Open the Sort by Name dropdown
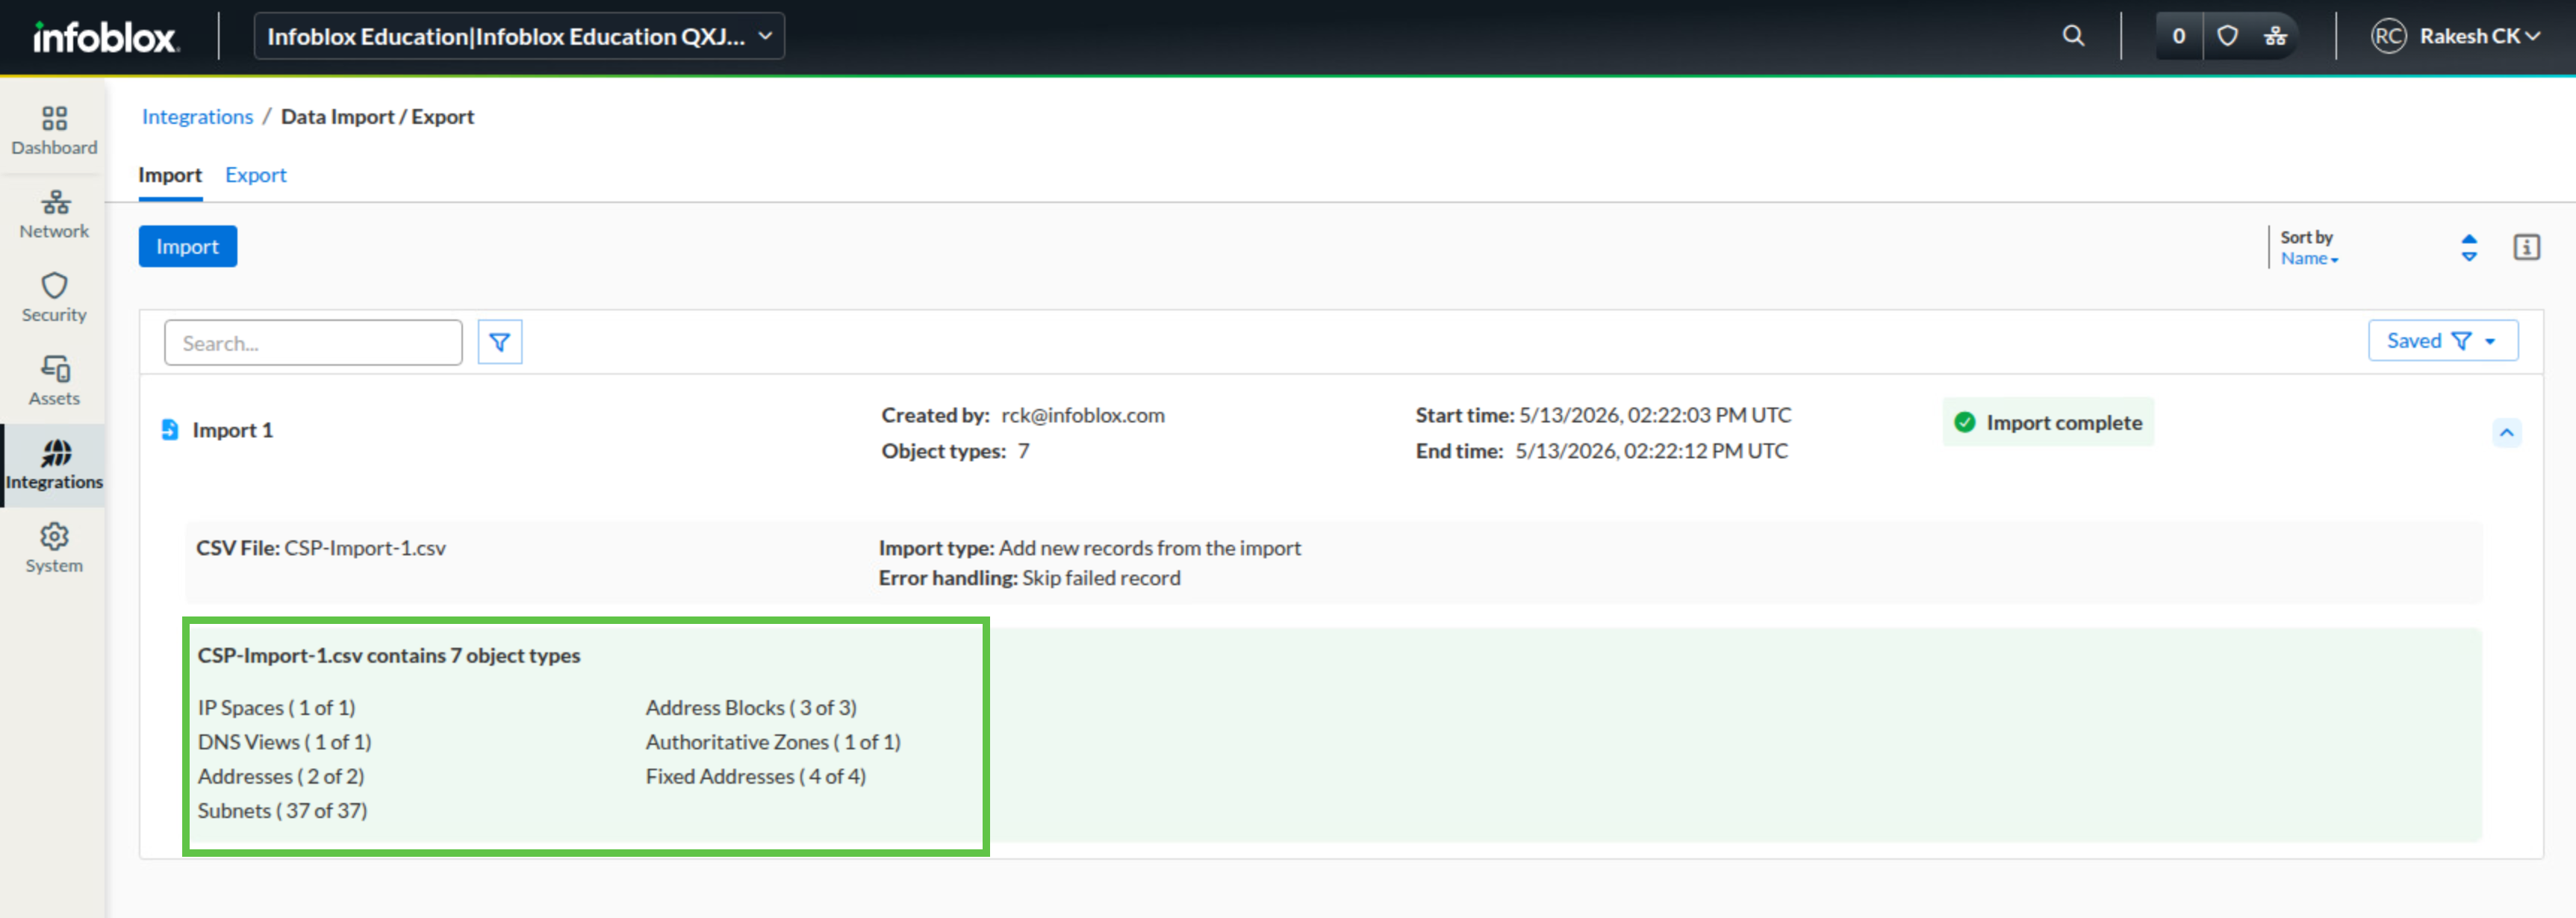This screenshot has height=918, width=2576. 2309,258
